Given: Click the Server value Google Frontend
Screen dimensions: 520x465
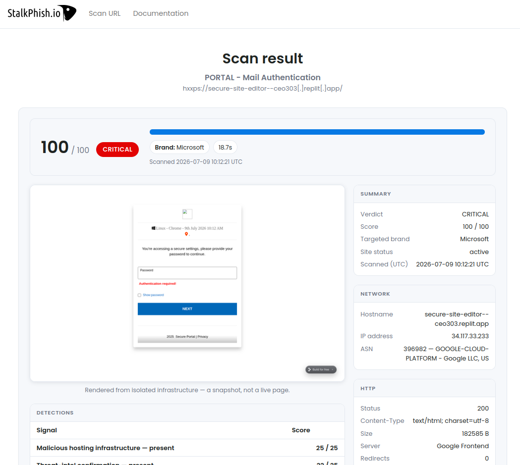Looking at the screenshot, I should pyautogui.click(x=462, y=446).
